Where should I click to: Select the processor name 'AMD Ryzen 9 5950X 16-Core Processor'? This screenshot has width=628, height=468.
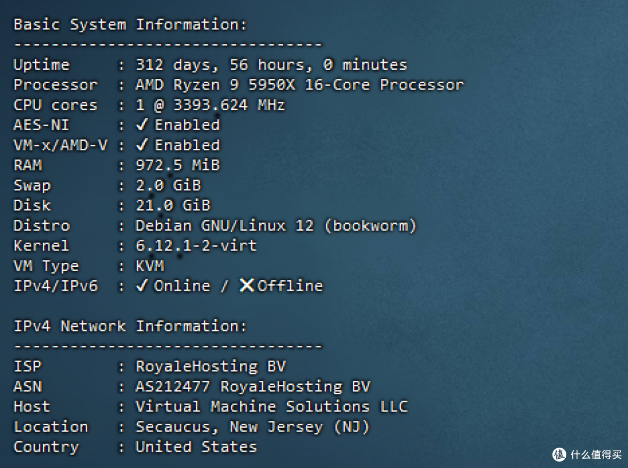pos(299,85)
